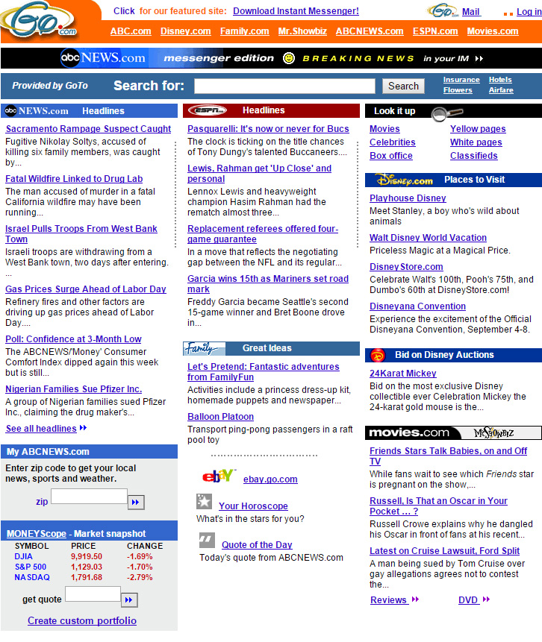
Task: Open the Movies.com navigation link
Action: [493, 31]
